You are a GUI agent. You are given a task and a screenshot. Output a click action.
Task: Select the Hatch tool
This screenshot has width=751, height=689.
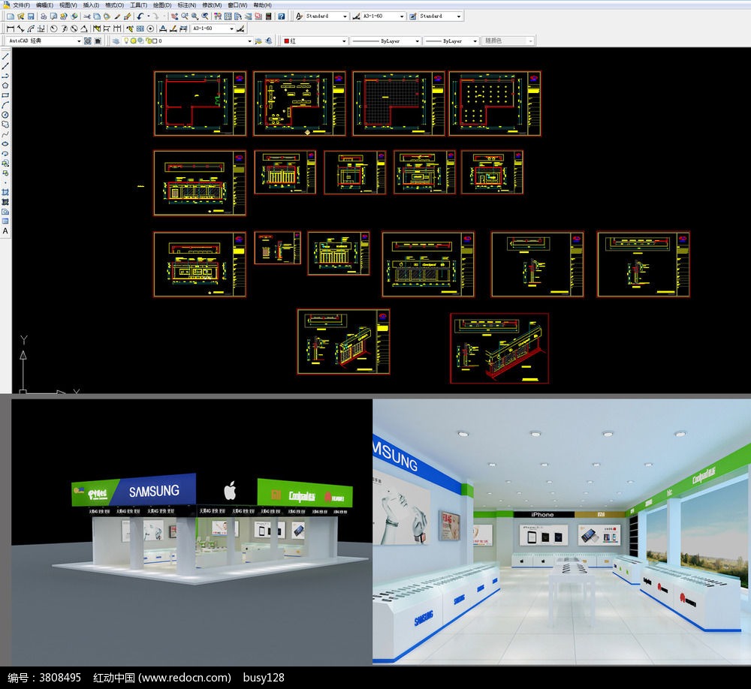(5, 192)
